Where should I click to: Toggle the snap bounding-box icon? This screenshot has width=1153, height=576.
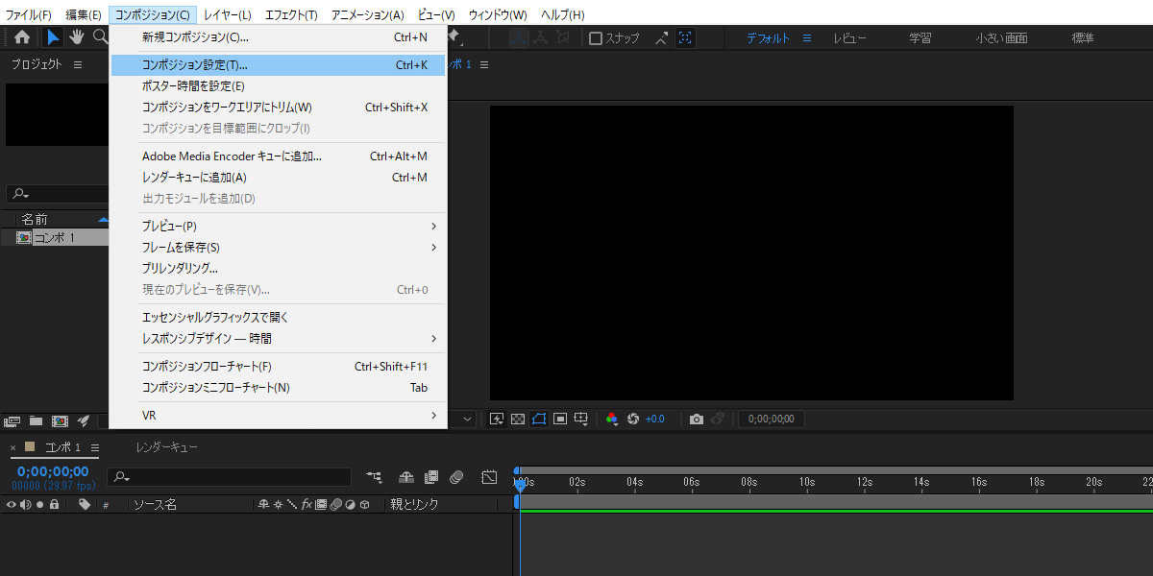point(685,38)
